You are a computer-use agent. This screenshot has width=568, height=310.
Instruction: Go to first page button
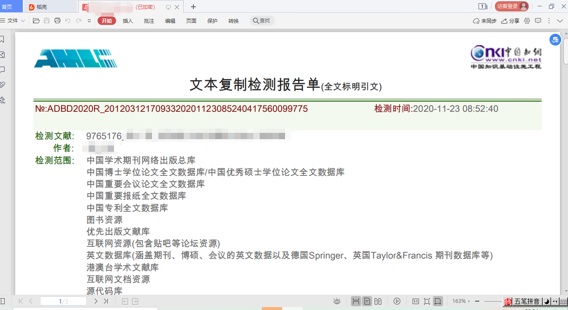(21, 301)
